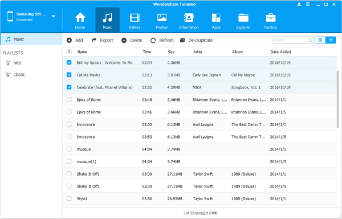The height and width of the screenshot is (219, 342).
Task: Uncheck Britney Spears - Welcome To Me
Action: coord(69,62)
